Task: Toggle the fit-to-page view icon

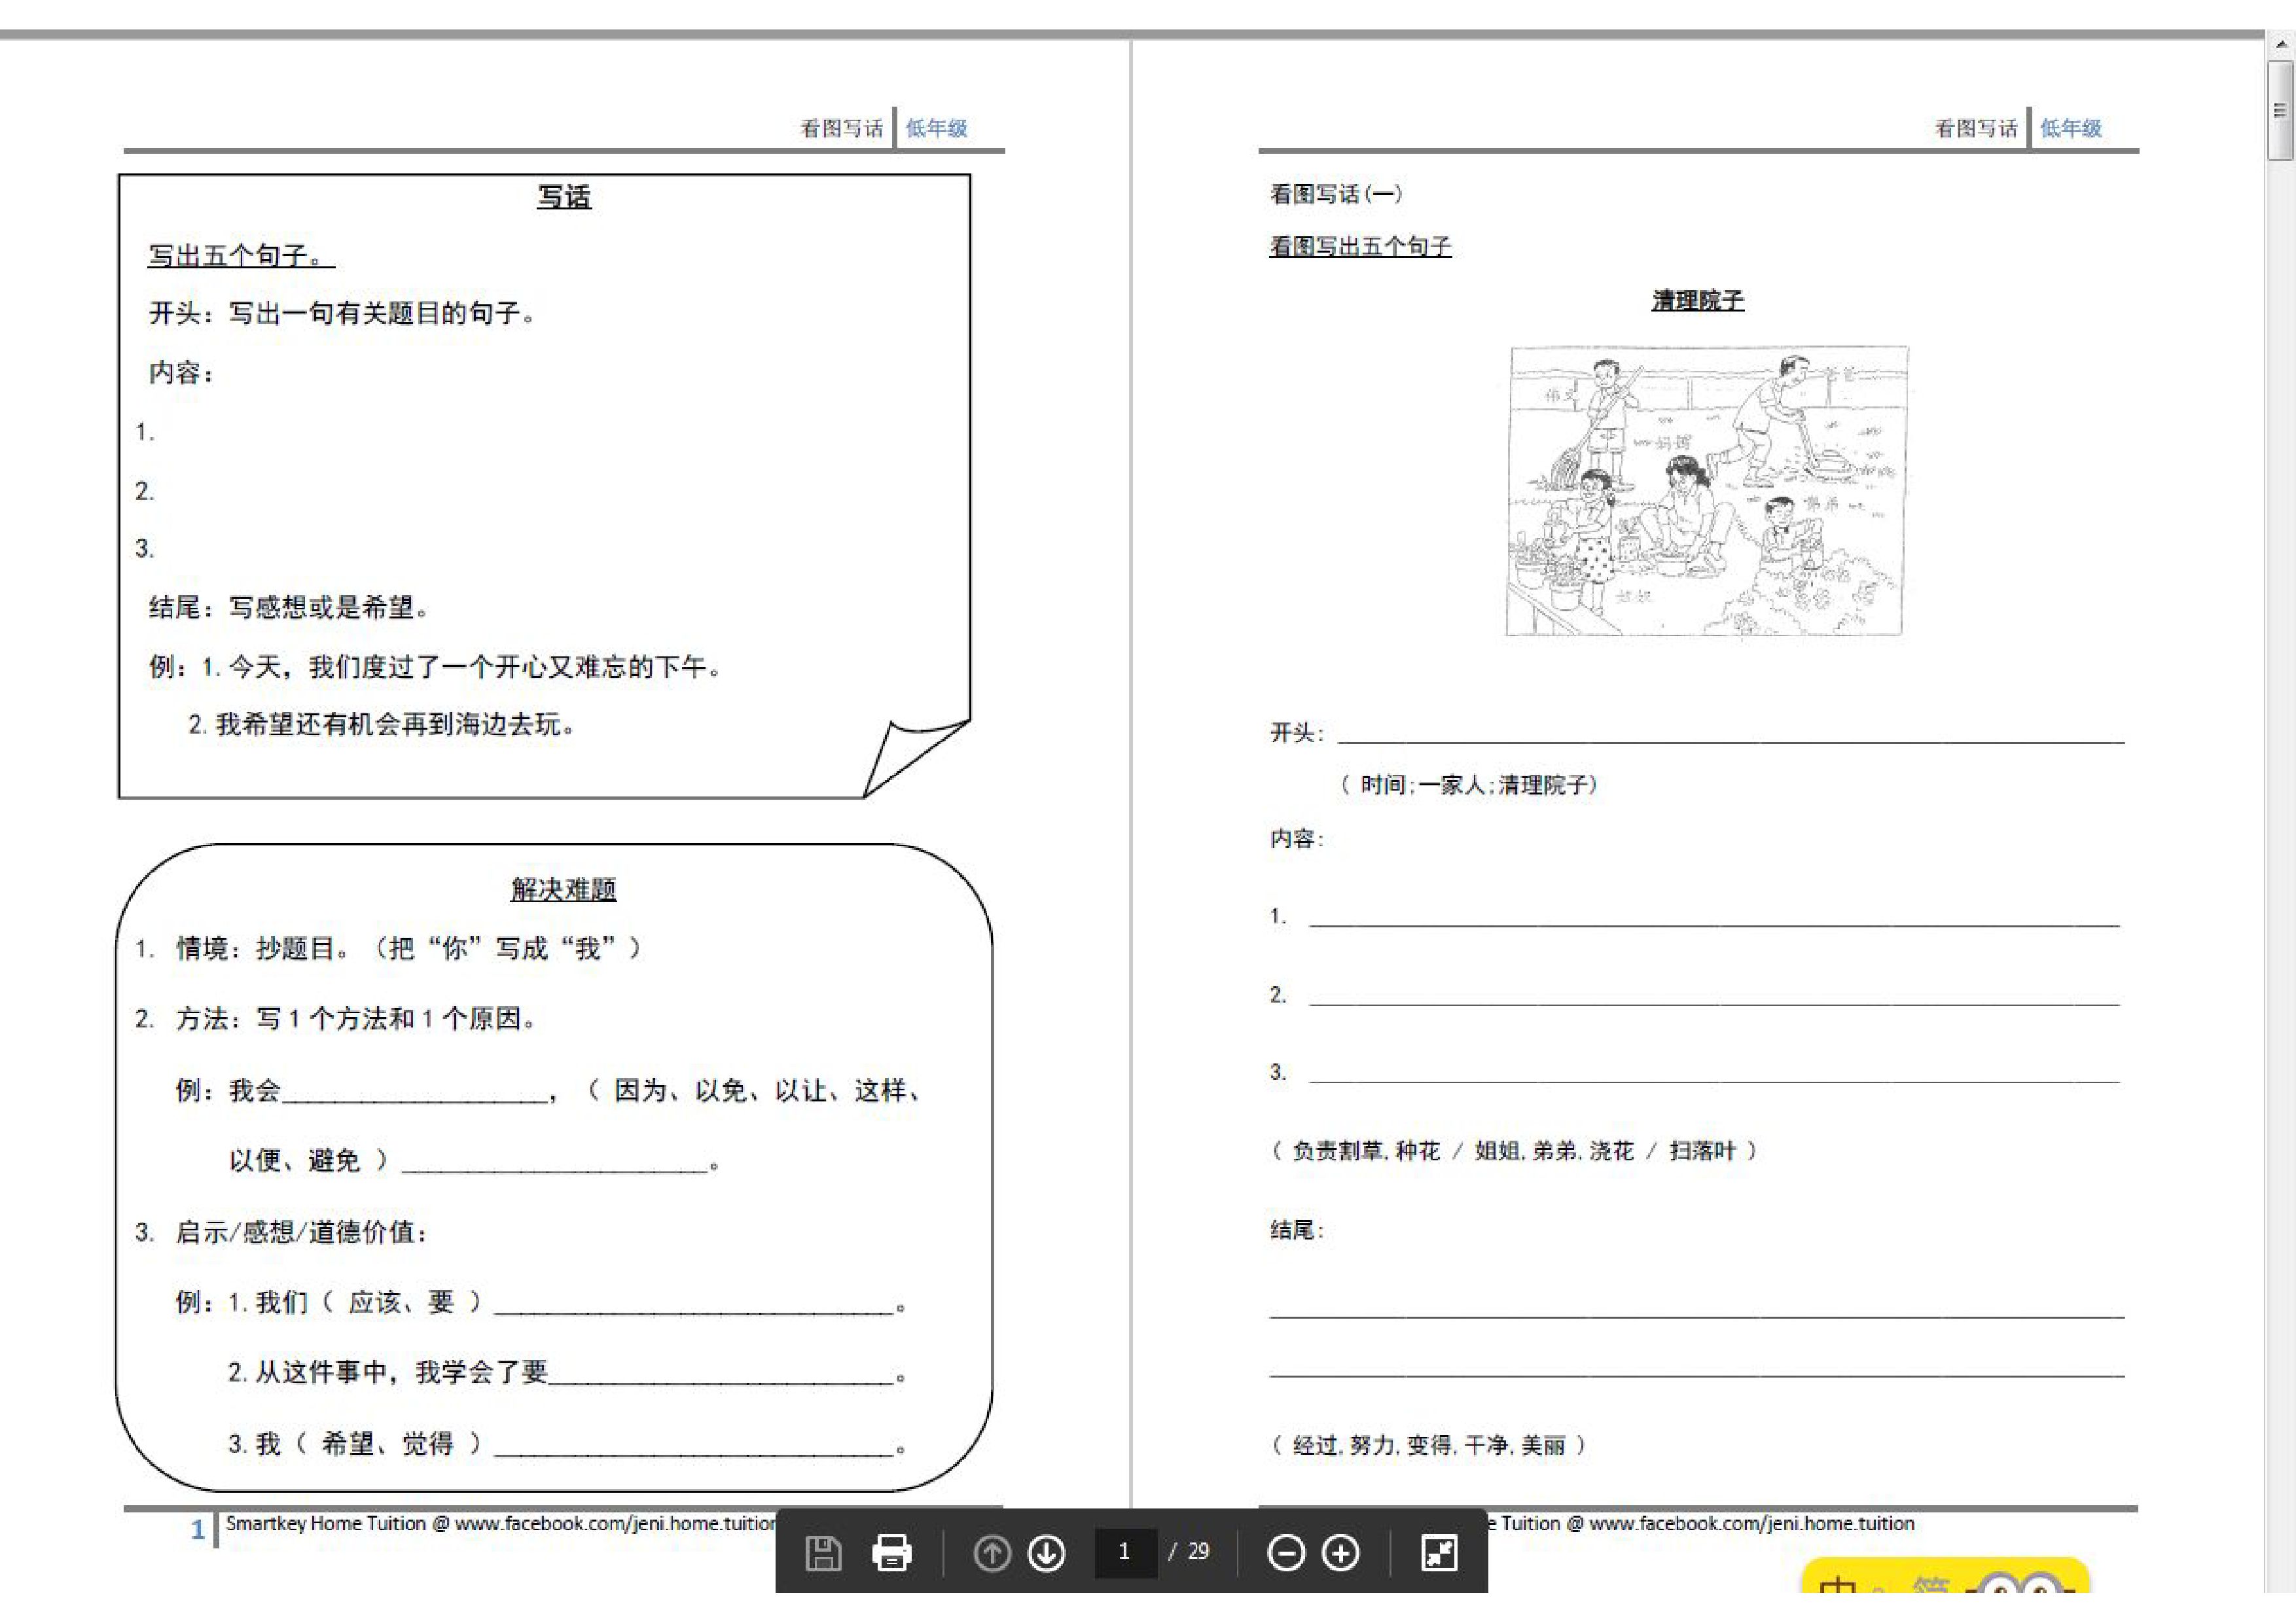Action: pos(1439,1553)
